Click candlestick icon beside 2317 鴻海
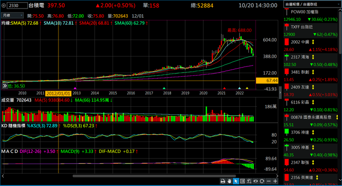342x186 pixels. tap(286, 57)
